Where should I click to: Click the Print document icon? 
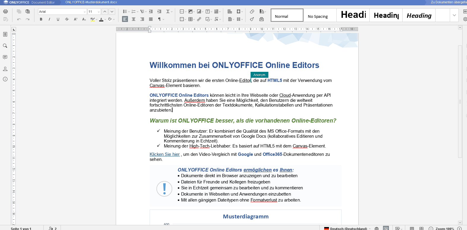5,12
